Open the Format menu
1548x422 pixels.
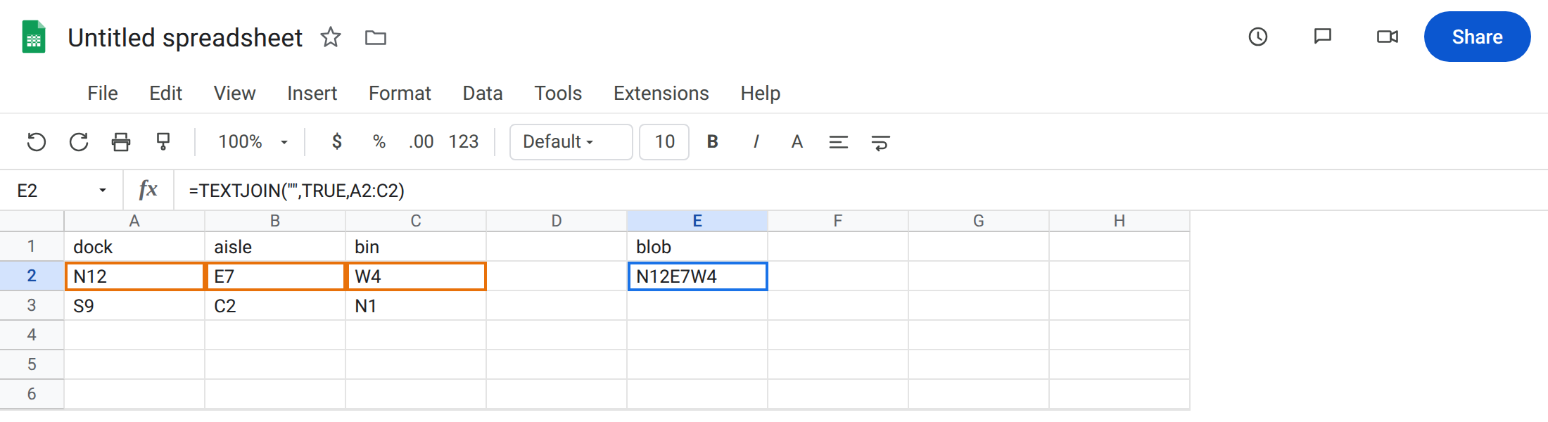pyautogui.click(x=400, y=93)
